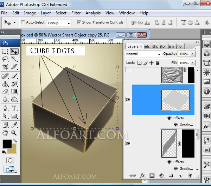Open the Filter menu
The width and height of the screenshot is (211, 186).
point(76,13)
